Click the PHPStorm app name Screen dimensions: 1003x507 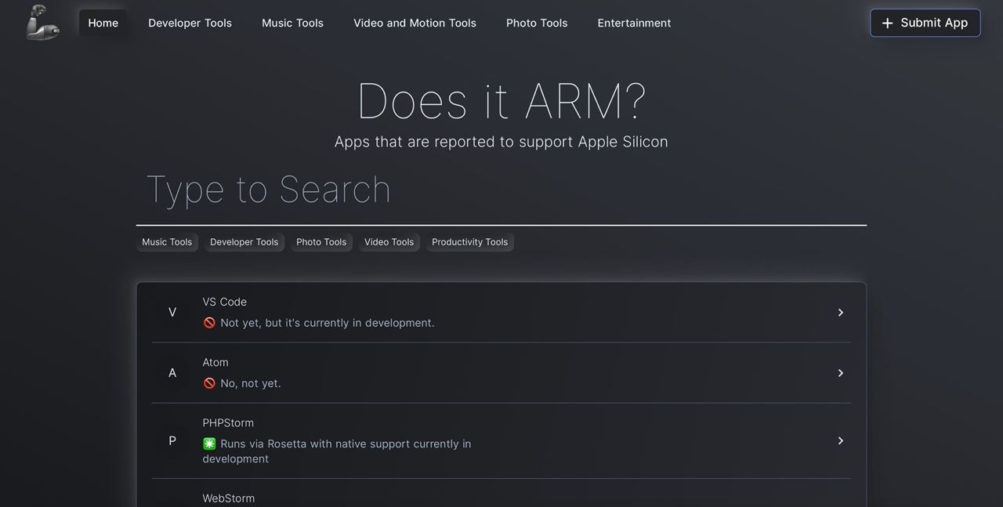tap(228, 422)
